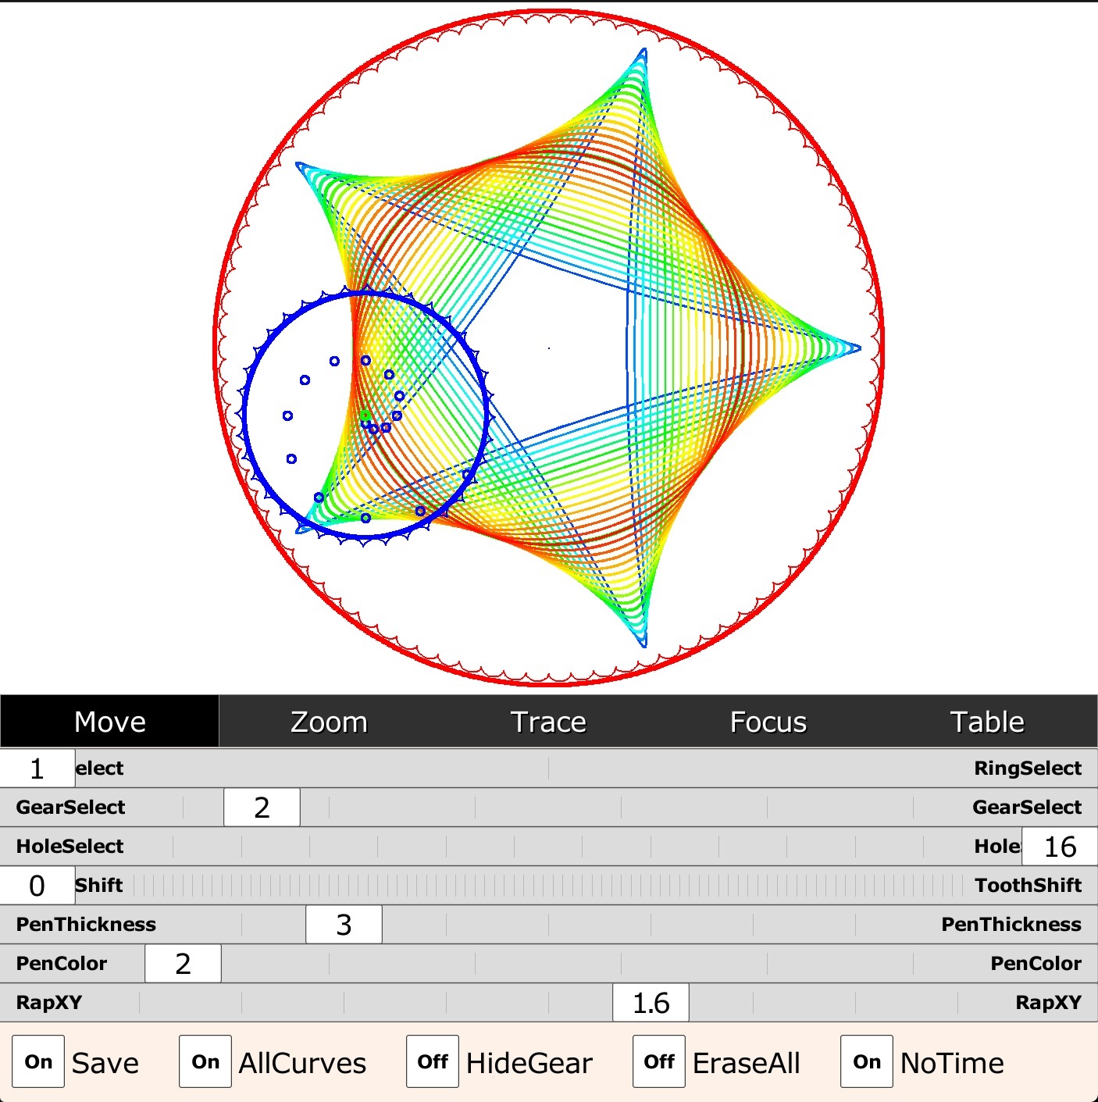Click the HoleSelect slider handle showing 16
This screenshot has height=1102, width=1098.
click(1060, 847)
